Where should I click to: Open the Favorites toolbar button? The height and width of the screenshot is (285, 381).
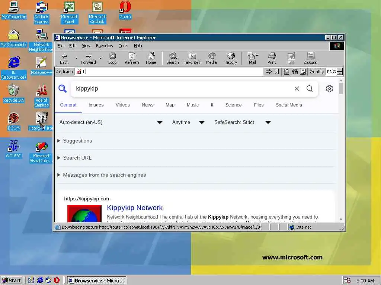coord(192,58)
